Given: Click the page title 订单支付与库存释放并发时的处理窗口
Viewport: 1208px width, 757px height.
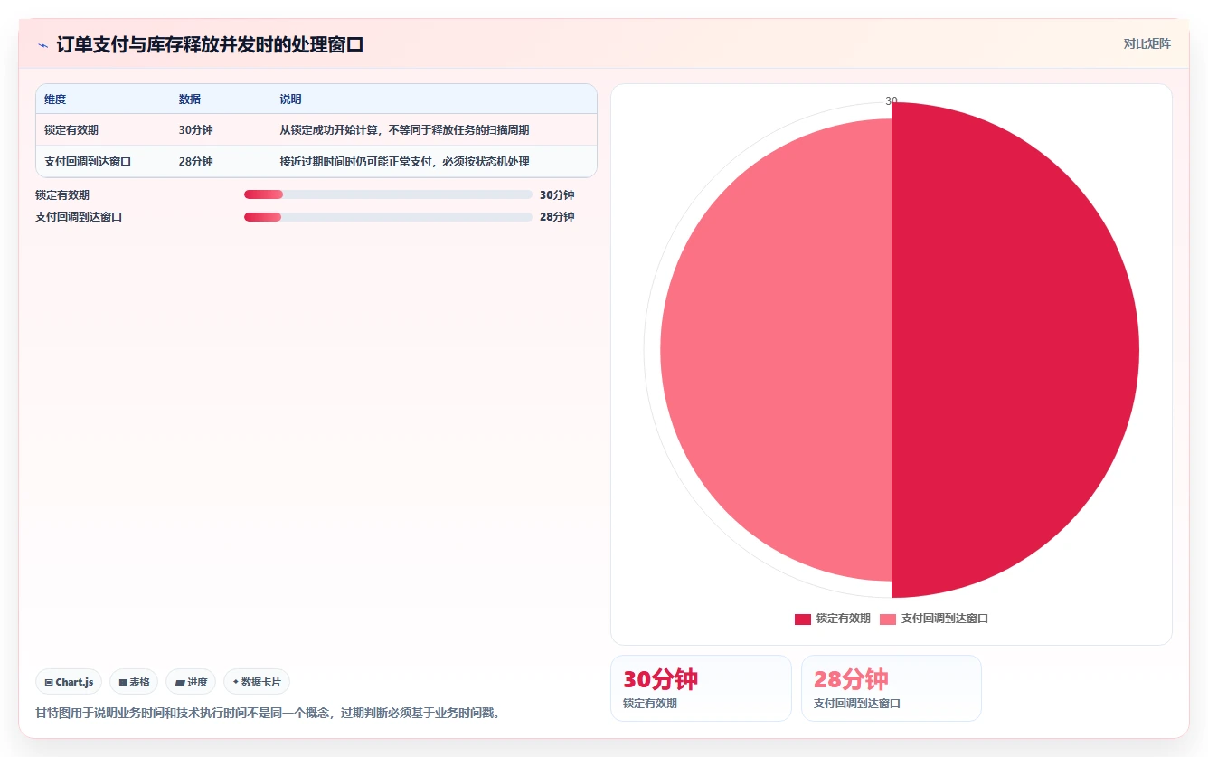Looking at the screenshot, I should click(x=210, y=44).
